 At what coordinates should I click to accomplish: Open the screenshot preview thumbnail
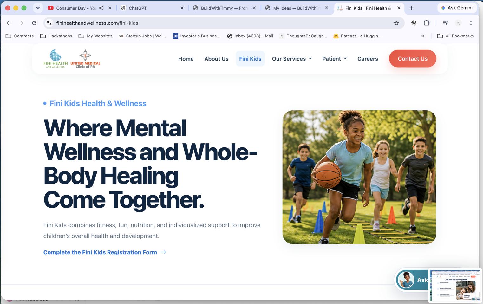coord(455,285)
